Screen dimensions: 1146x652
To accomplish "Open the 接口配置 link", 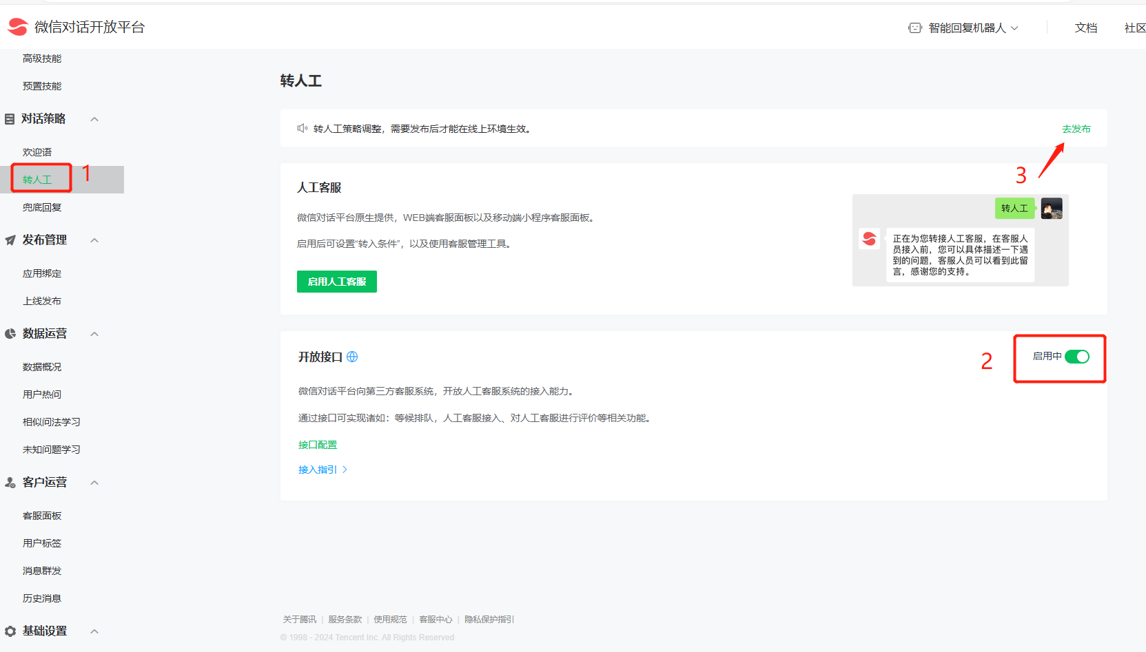I will [x=318, y=445].
